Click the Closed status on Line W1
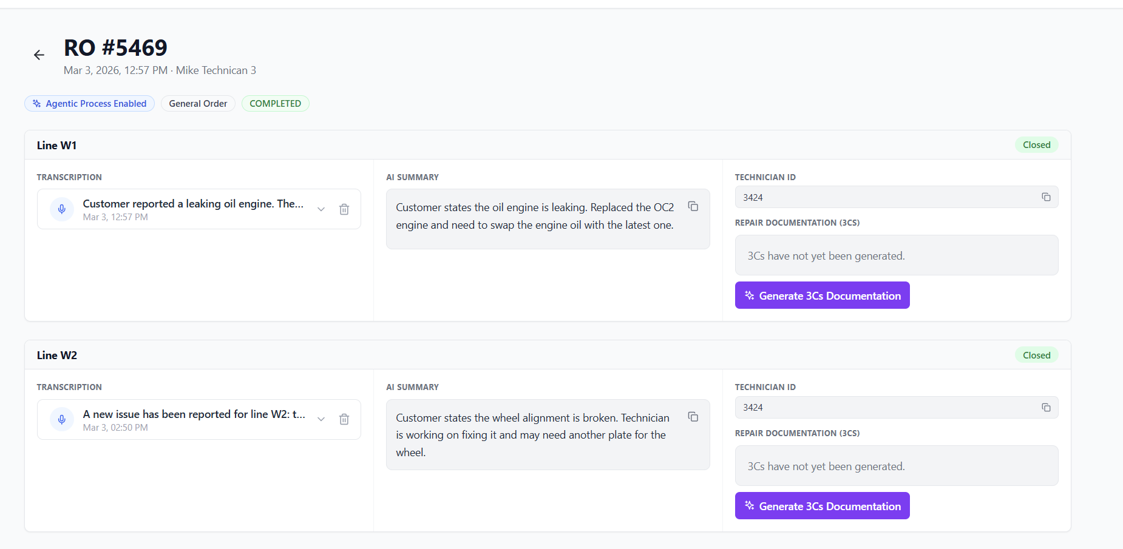This screenshot has height=549, width=1123. (1036, 145)
